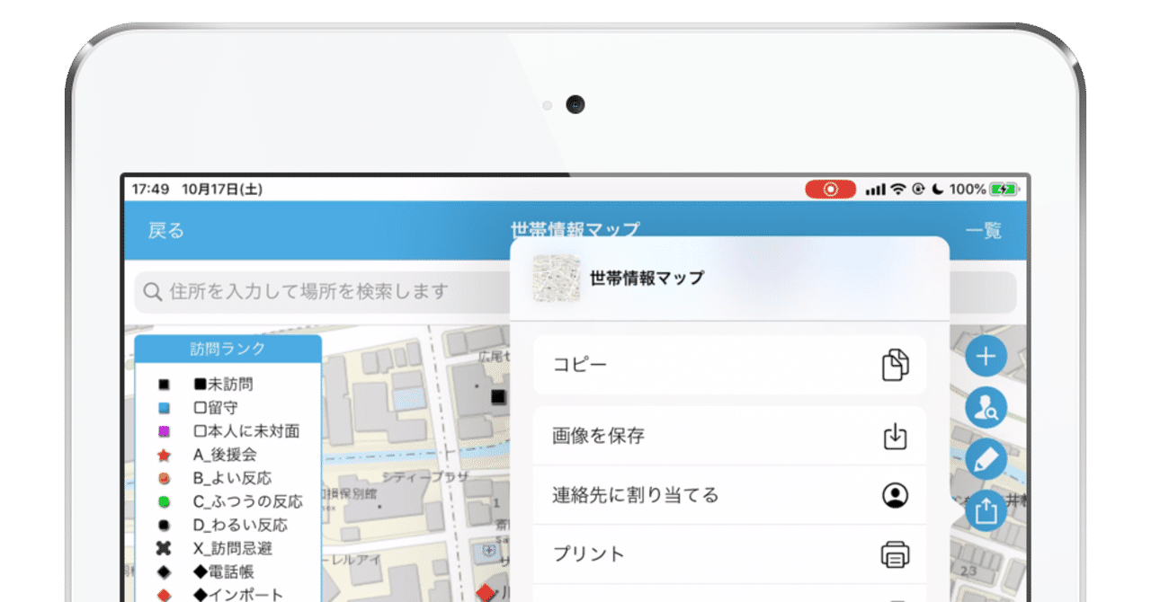Image resolution: width=1151 pixels, height=602 pixels.
Task: Select the ◆電話帳 legend entry
Action: (223, 571)
